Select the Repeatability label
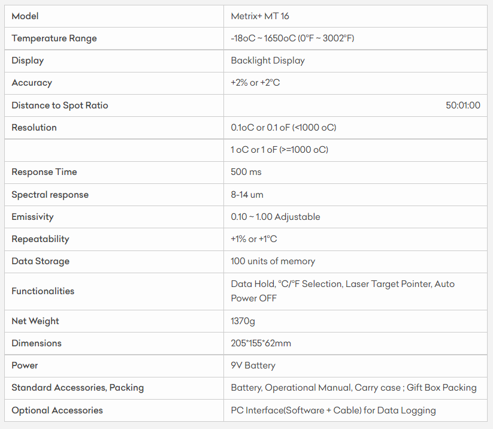 tap(40, 239)
